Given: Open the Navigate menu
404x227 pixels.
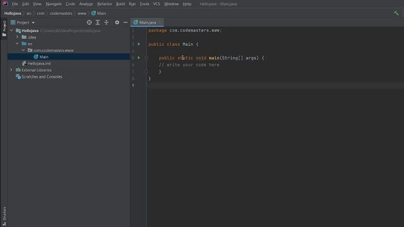Looking at the screenshot, I should 54,4.
